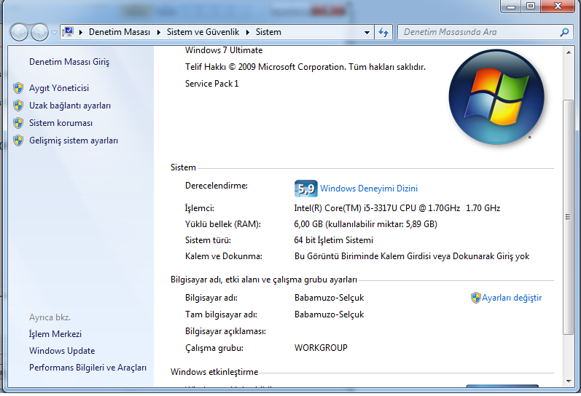This screenshot has width=581, height=396.
Task: Open the recent pages dropdown arrow beside Forward
Action: 54,33
